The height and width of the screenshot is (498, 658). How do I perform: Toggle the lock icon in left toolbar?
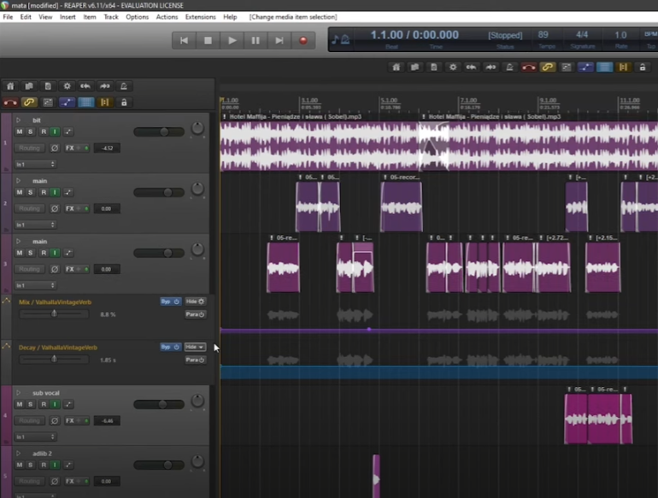pyautogui.click(x=123, y=103)
